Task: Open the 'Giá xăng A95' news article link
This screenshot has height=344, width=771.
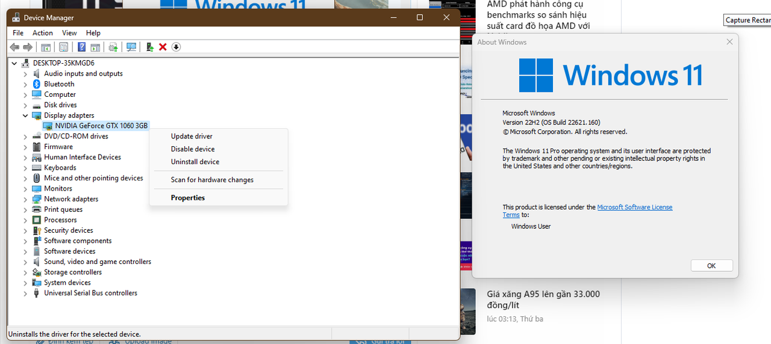Action: [x=543, y=299]
